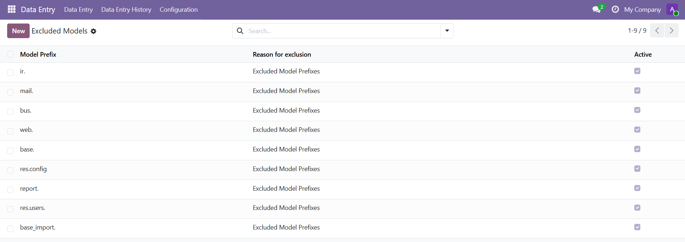Click the exclusion reason in ir. row
The height and width of the screenshot is (242, 685).
tap(286, 71)
